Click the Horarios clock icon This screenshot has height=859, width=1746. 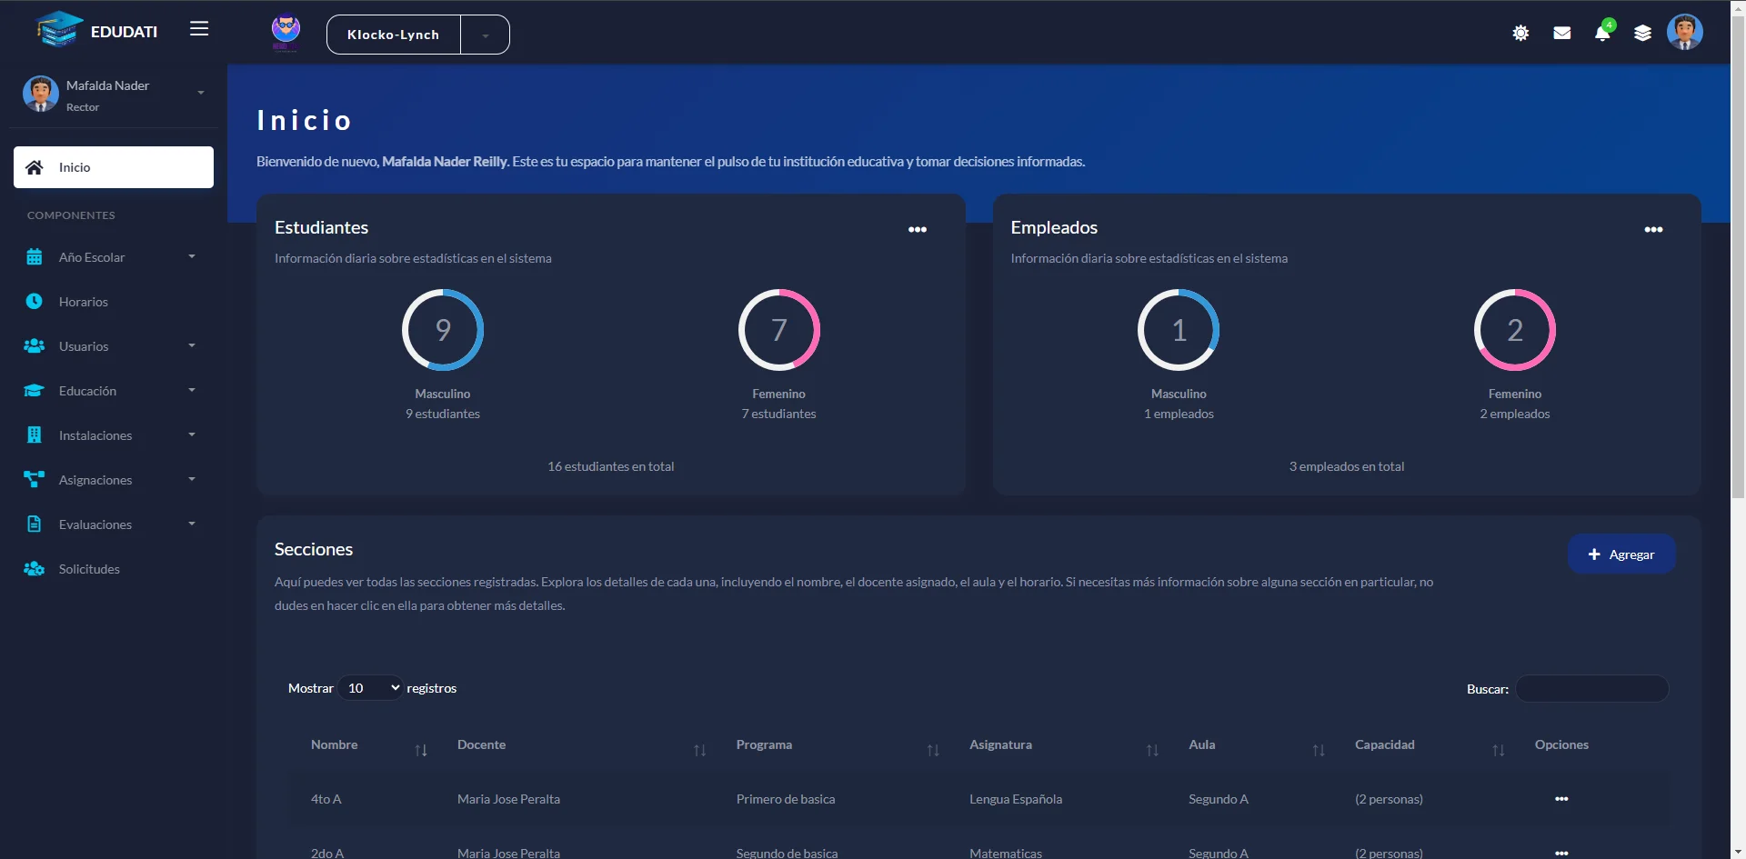(35, 302)
